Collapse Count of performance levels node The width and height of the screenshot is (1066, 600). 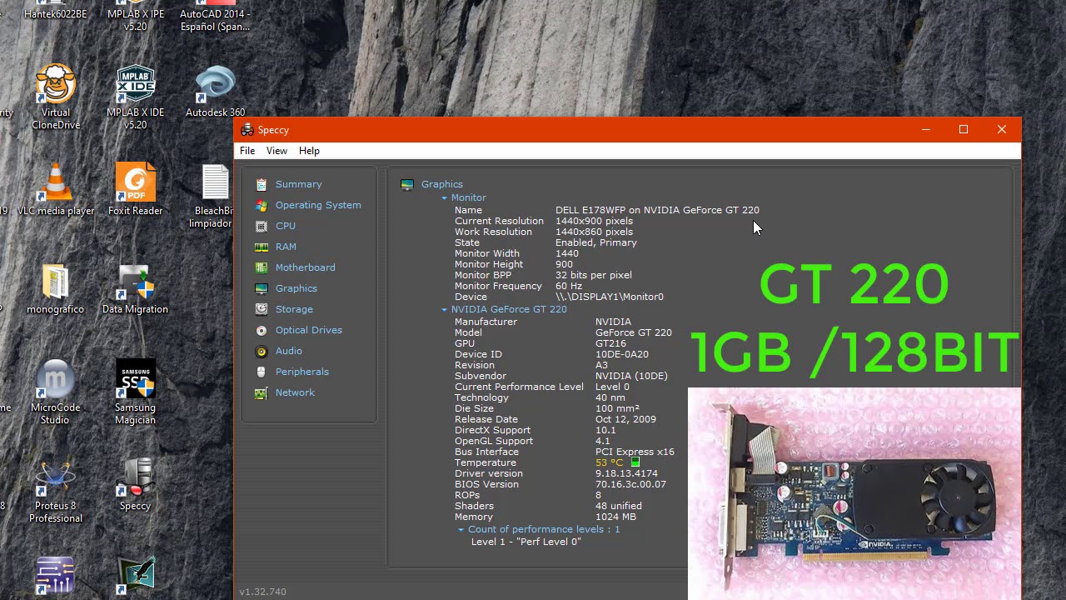tap(461, 530)
